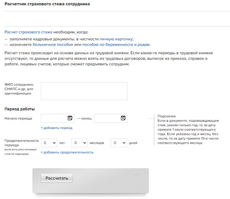Click the 'Период работы' section heading
This screenshot has height=199, width=230.
(20, 109)
